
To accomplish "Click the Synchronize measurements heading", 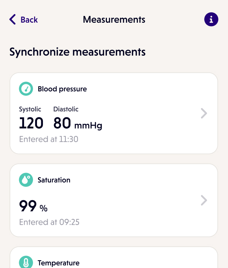I will pyautogui.click(x=77, y=52).
